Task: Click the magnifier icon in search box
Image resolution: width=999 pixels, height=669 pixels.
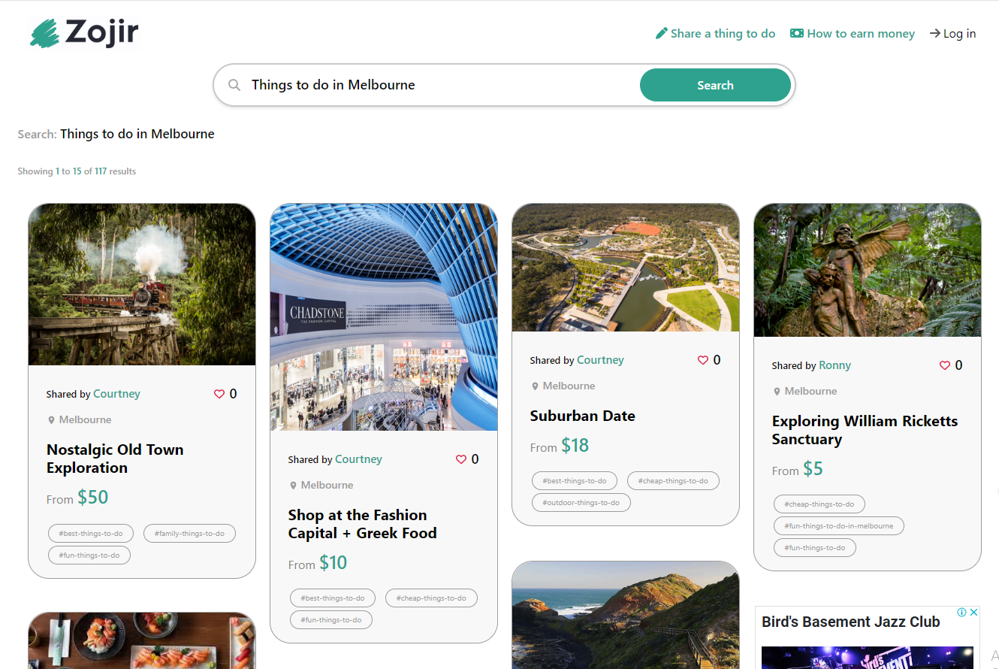Action: click(234, 85)
